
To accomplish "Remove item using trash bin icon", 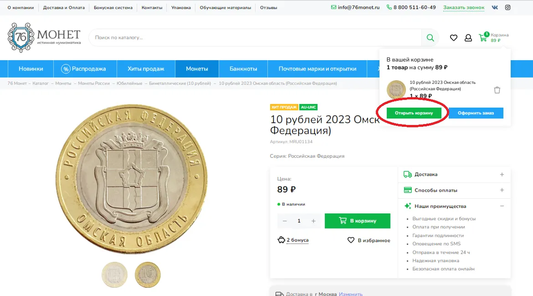I will click(497, 90).
